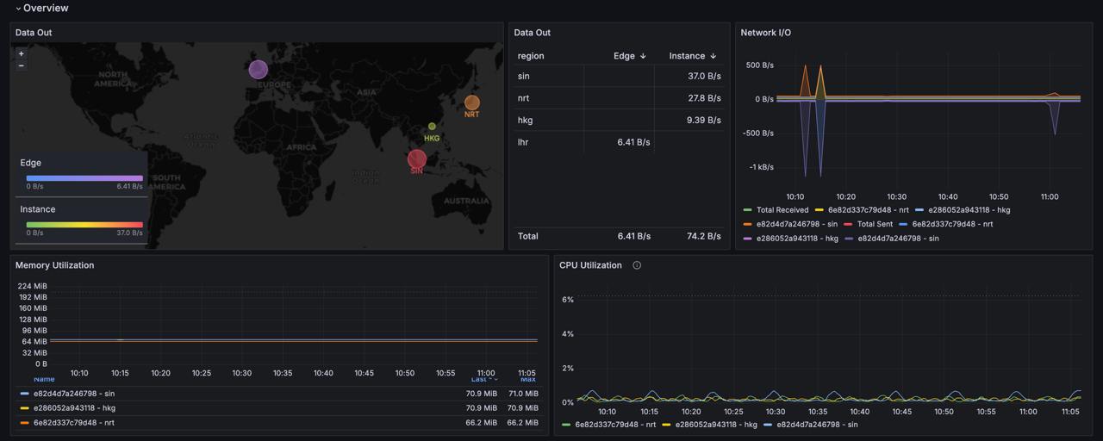Select the hkg series in Memory legend
The height and width of the screenshot is (441, 1103).
74,408
